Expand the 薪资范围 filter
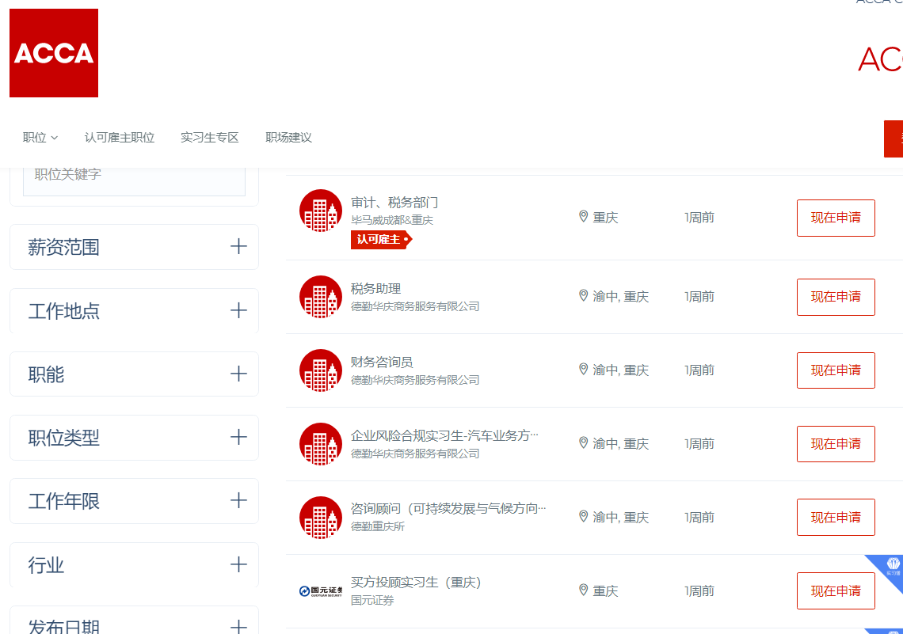Image resolution: width=903 pixels, height=634 pixels. 134,247
